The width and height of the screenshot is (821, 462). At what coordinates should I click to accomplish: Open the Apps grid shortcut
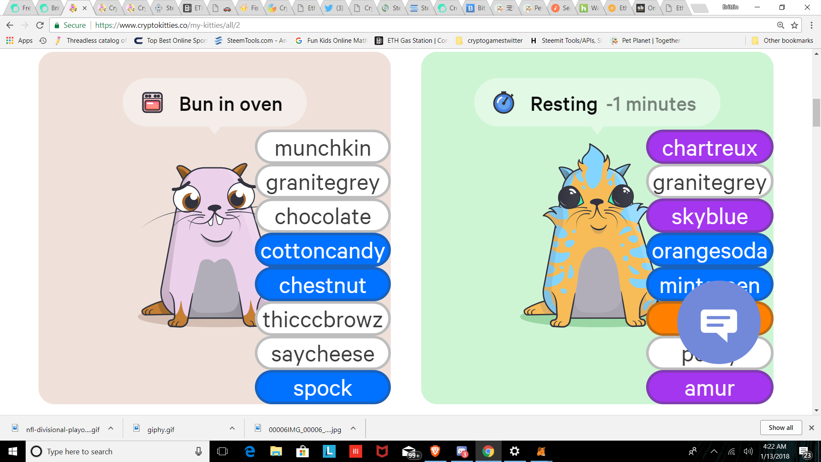click(x=19, y=41)
